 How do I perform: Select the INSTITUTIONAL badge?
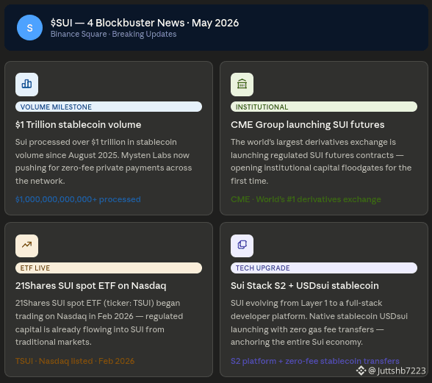click(324, 107)
